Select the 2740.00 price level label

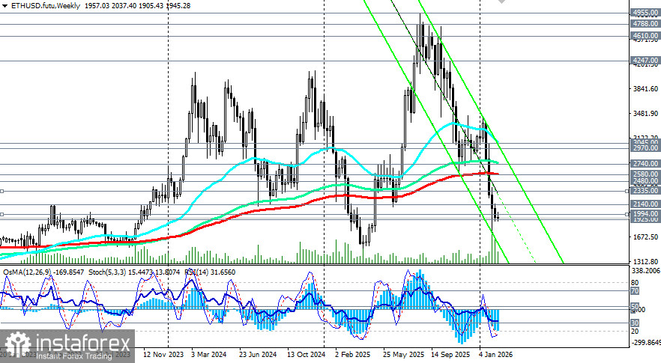645,164
